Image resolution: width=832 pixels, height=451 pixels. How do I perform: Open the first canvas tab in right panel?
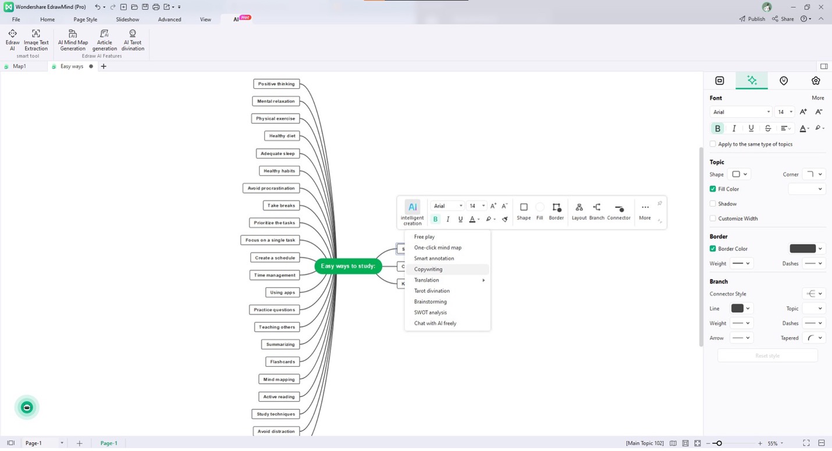[x=720, y=81]
